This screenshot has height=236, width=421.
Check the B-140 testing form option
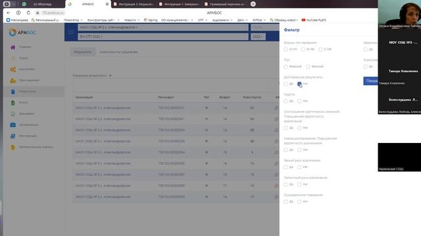tap(303, 50)
